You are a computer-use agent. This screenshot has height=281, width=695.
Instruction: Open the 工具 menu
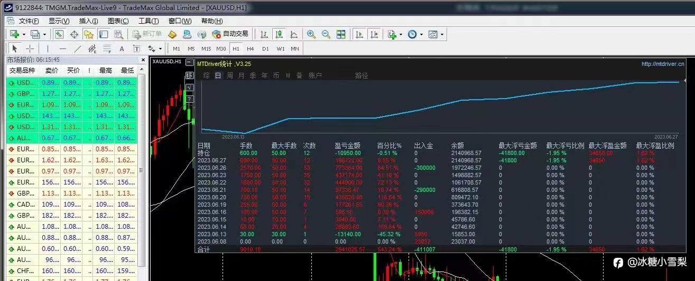point(149,21)
